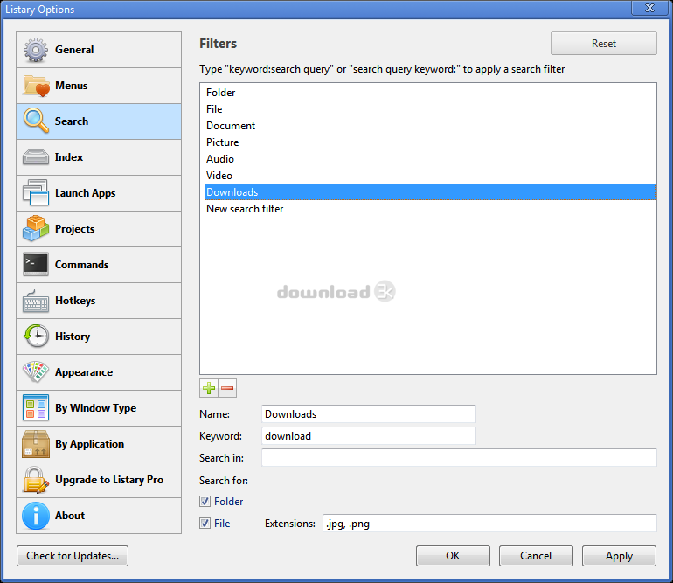The width and height of the screenshot is (673, 583).
Task: Uncheck the Folder checkbox
Action: tap(205, 502)
